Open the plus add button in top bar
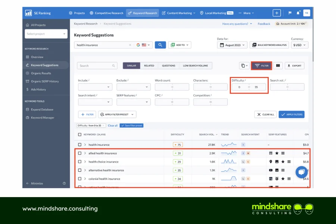Screen dimensions: 336x224 pyautogui.click(x=277, y=13)
